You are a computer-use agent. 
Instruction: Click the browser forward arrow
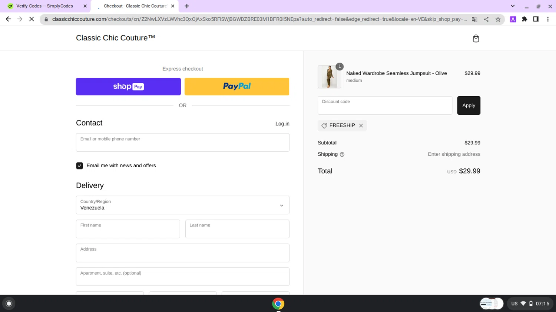pyautogui.click(x=20, y=19)
